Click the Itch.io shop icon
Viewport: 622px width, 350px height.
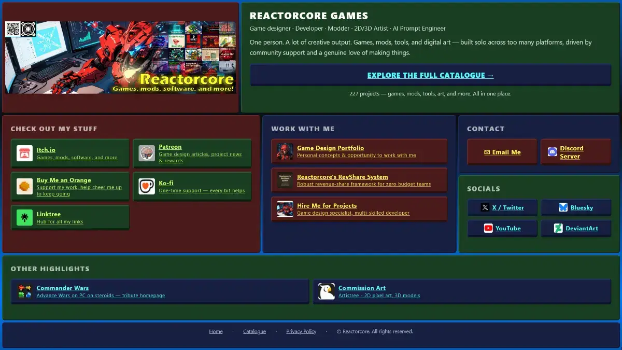(x=24, y=153)
